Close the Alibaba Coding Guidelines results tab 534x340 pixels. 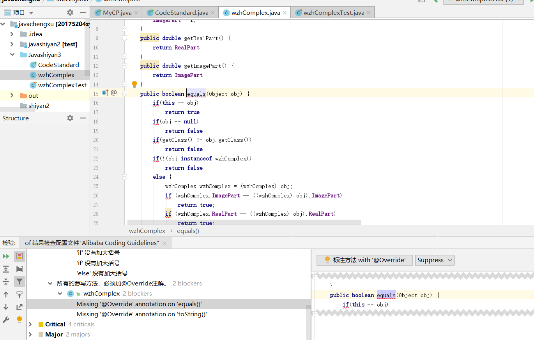pos(164,243)
